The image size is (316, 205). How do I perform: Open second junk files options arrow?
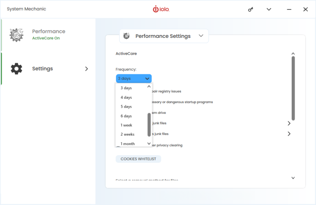click(x=289, y=134)
